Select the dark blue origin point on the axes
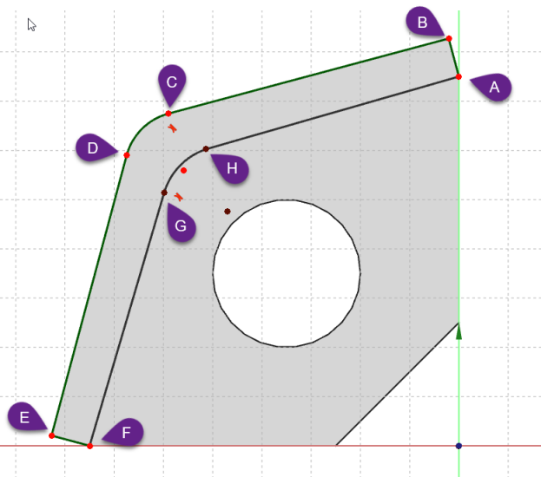This screenshot has width=541, height=477. pos(459,446)
